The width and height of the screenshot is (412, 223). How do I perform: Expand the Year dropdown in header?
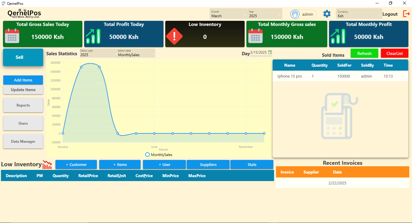(265, 14)
